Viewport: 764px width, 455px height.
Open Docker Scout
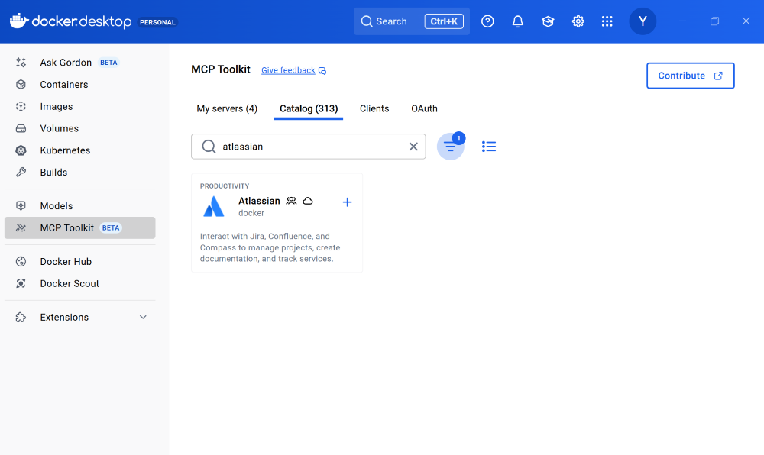69,283
